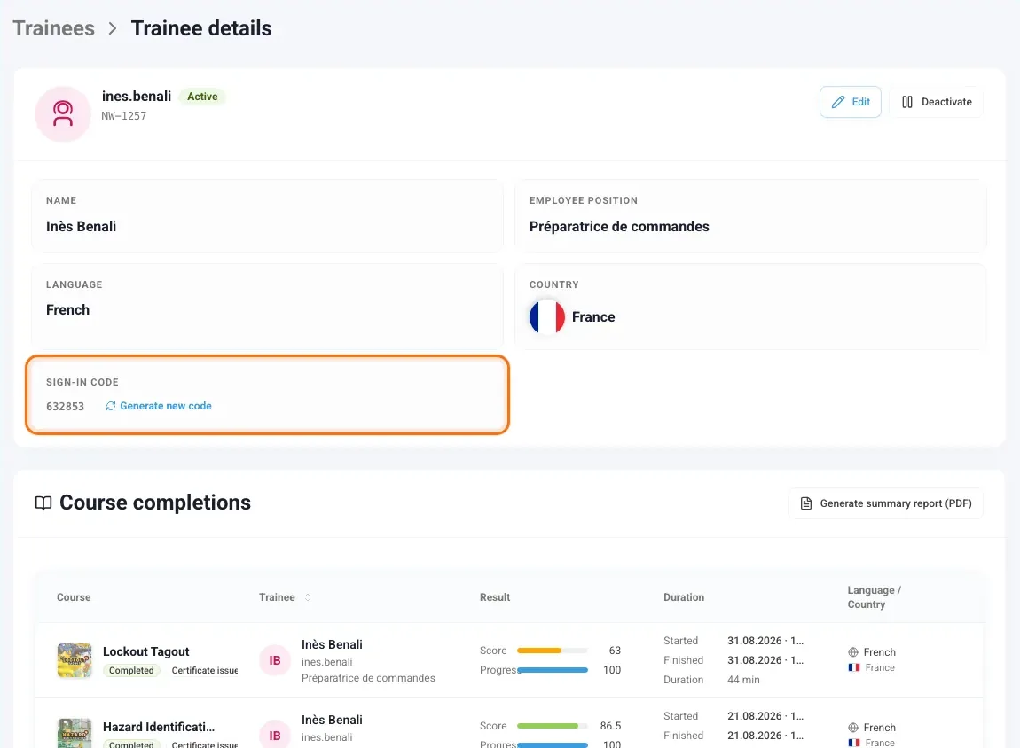Click the IB avatar in Lockout Tagout row
Viewport: 1020px width, 748px height.
tap(275, 660)
